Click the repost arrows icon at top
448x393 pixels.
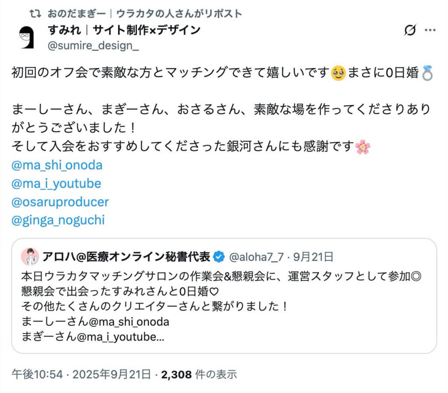click(x=35, y=14)
